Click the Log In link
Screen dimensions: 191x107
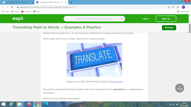(x=145, y=19)
